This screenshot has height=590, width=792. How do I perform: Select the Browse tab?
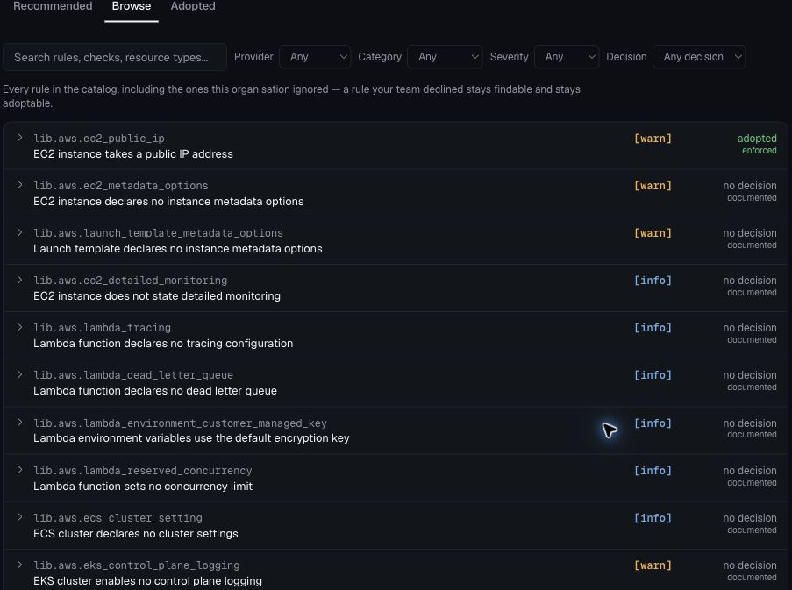click(132, 6)
